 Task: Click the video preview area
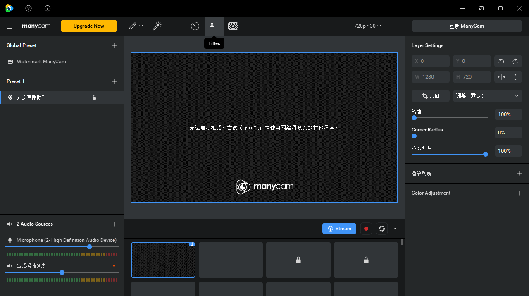click(x=264, y=127)
